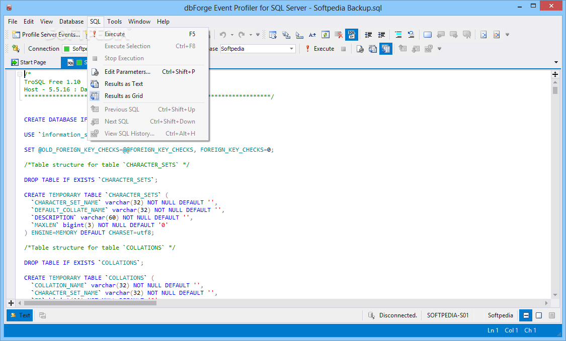
Task: Collapse the comment block fold marker
Action: coord(20,74)
